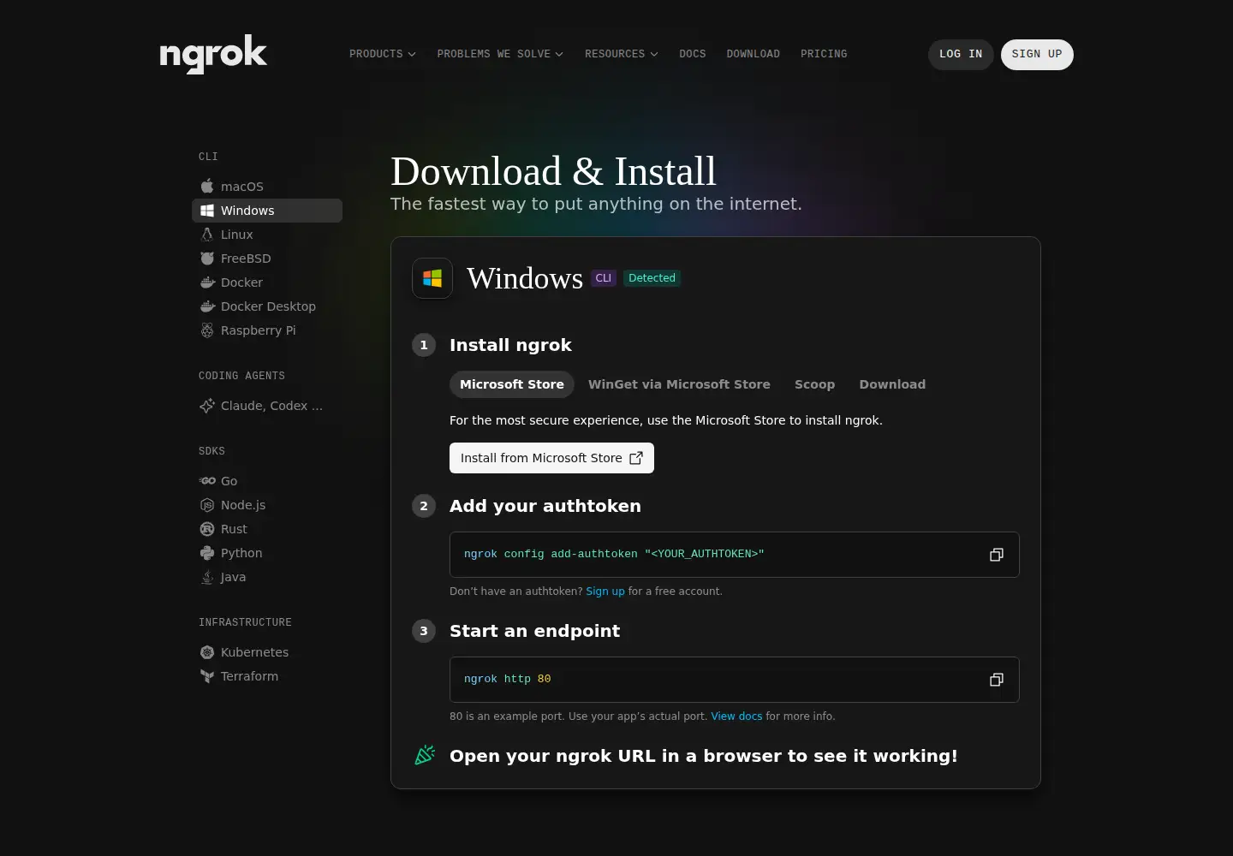This screenshot has height=856, width=1233.
Task: Follow the Sign up link for authtoken
Action: click(605, 591)
